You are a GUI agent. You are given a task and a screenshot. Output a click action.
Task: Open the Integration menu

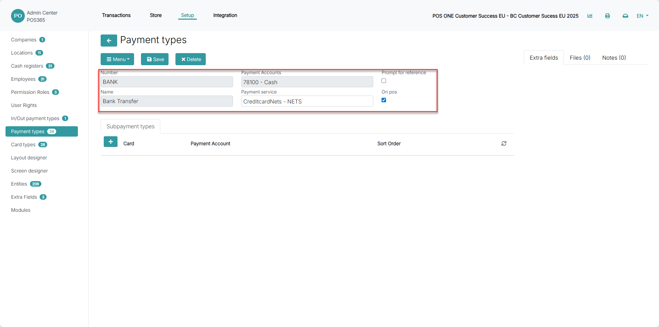225,15
